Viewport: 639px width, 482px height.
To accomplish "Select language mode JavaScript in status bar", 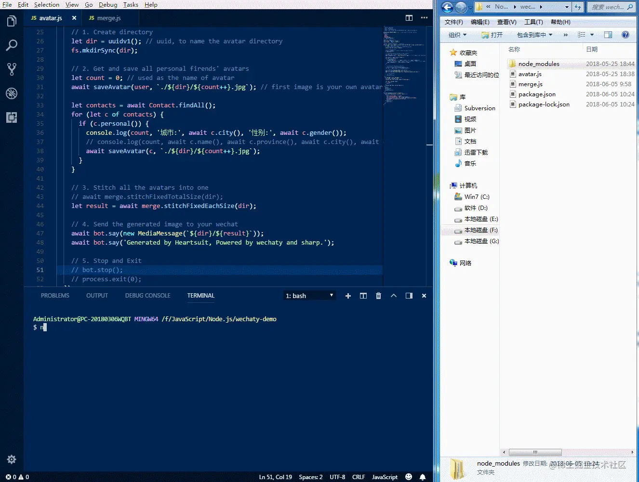I will pyautogui.click(x=385, y=477).
